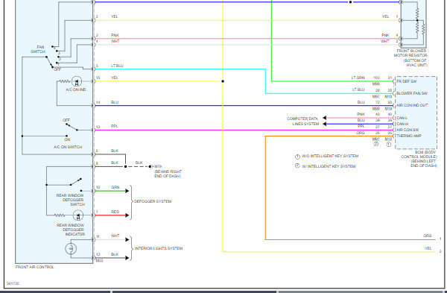The height and width of the screenshot is (293, 447).
Task: Select the magenta AIR CON SW wire
Action: [x=244, y=130]
